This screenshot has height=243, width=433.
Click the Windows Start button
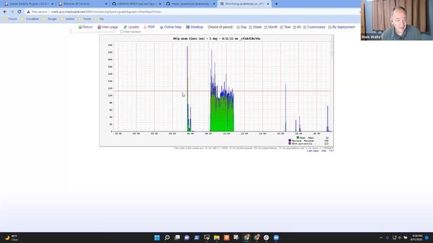point(157,238)
